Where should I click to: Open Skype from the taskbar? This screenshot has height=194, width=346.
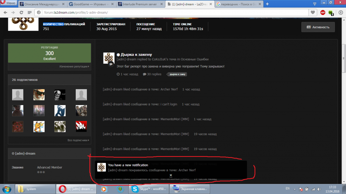point(148,189)
